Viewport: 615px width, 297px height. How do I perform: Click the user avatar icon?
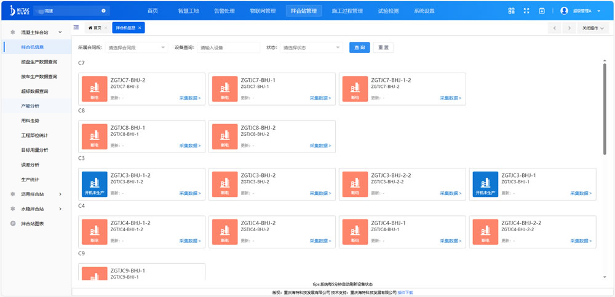(564, 11)
